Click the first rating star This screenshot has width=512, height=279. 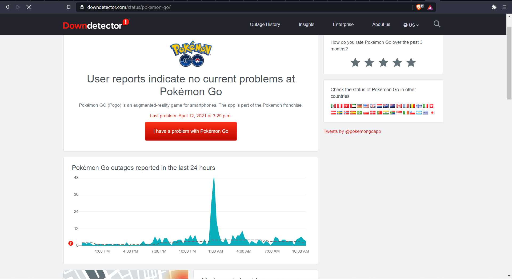[355, 62]
